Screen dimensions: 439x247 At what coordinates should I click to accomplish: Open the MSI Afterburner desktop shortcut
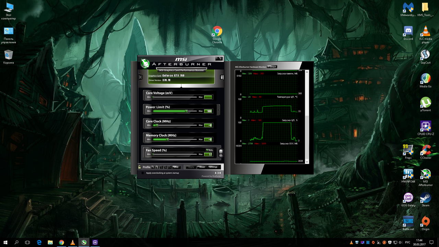[425, 177]
